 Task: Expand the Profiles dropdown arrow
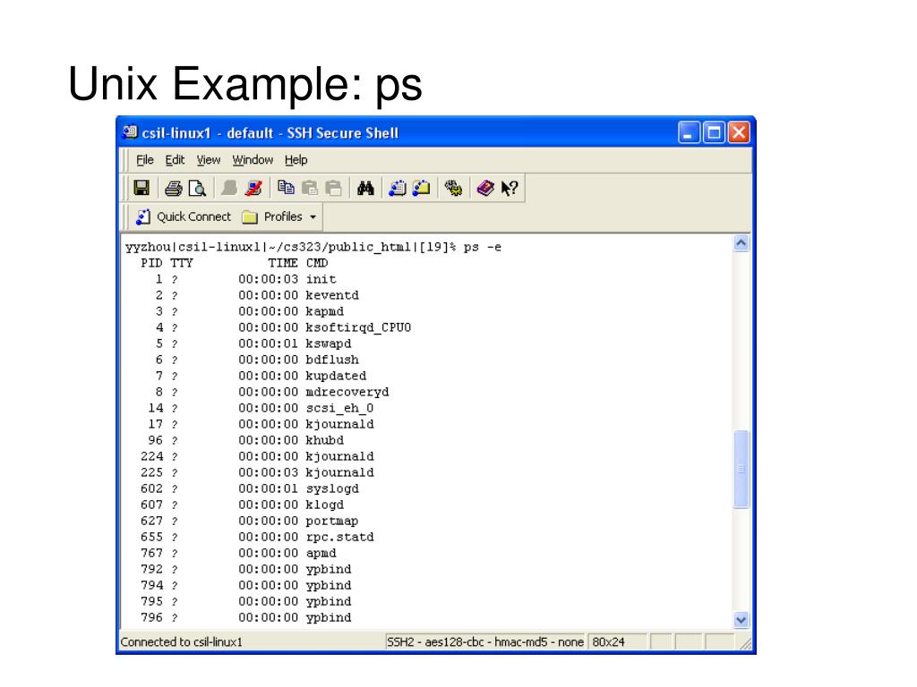pyautogui.click(x=313, y=217)
